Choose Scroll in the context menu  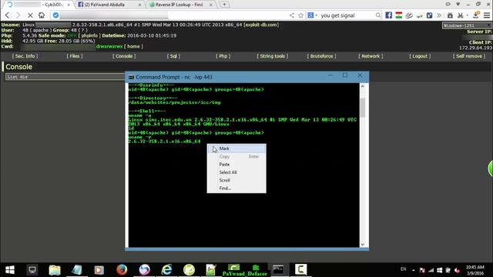[x=236, y=180]
